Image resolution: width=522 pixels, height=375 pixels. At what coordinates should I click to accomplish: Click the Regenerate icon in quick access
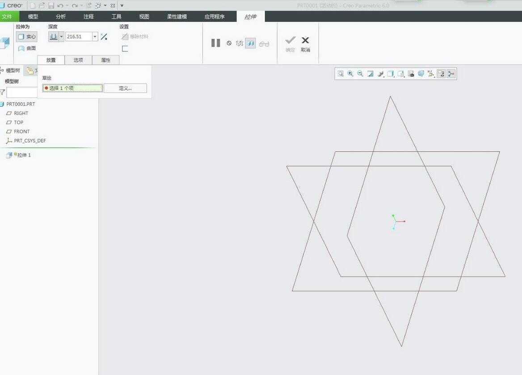pos(89,5)
